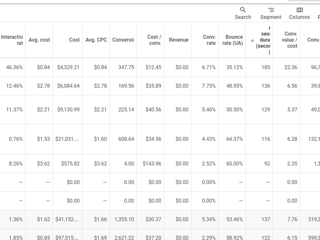This screenshot has width=320, height=240.
Task: Click the Revenue column header
Action: [179, 40]
